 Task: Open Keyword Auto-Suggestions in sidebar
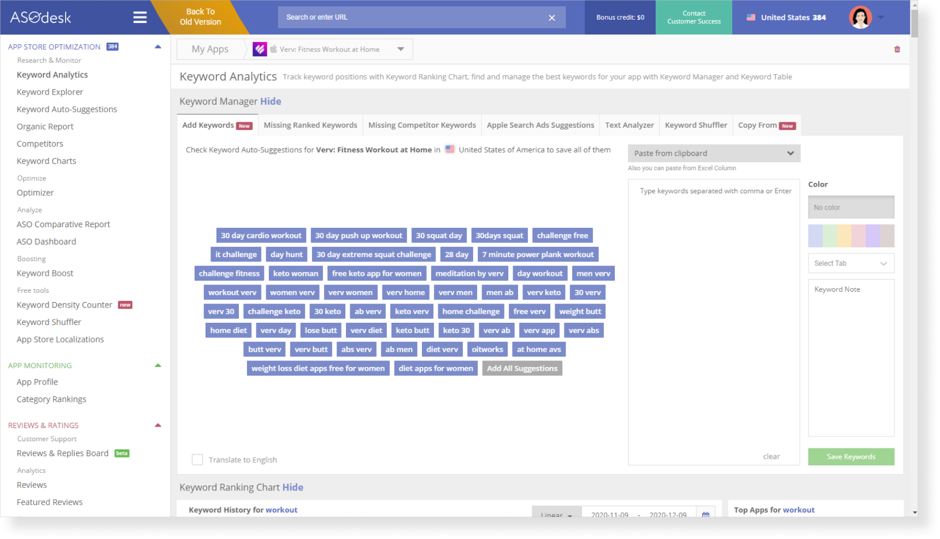[x=67, y=109]
